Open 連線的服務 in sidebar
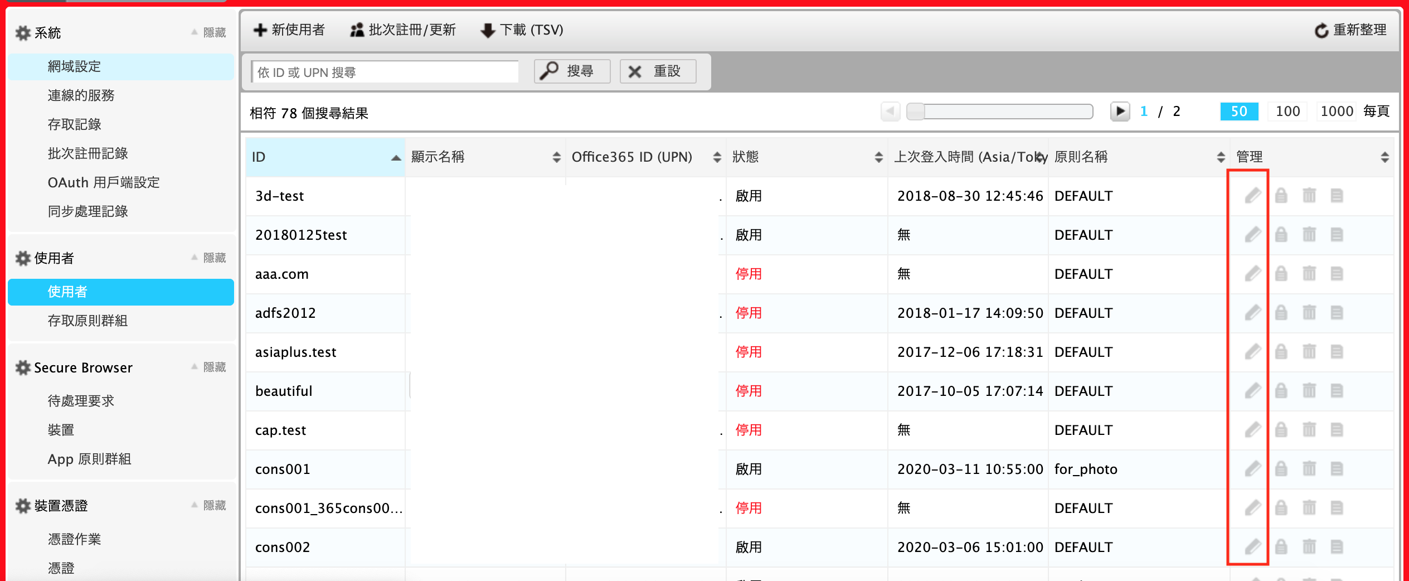Viewport: 1409px width, 581px height. 121,96
